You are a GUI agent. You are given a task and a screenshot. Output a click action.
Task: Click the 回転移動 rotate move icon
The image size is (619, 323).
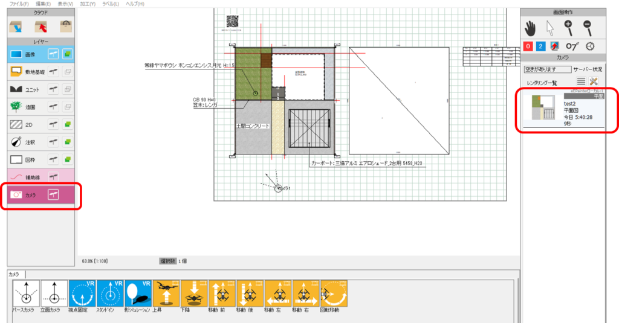[x=334, y=294]
